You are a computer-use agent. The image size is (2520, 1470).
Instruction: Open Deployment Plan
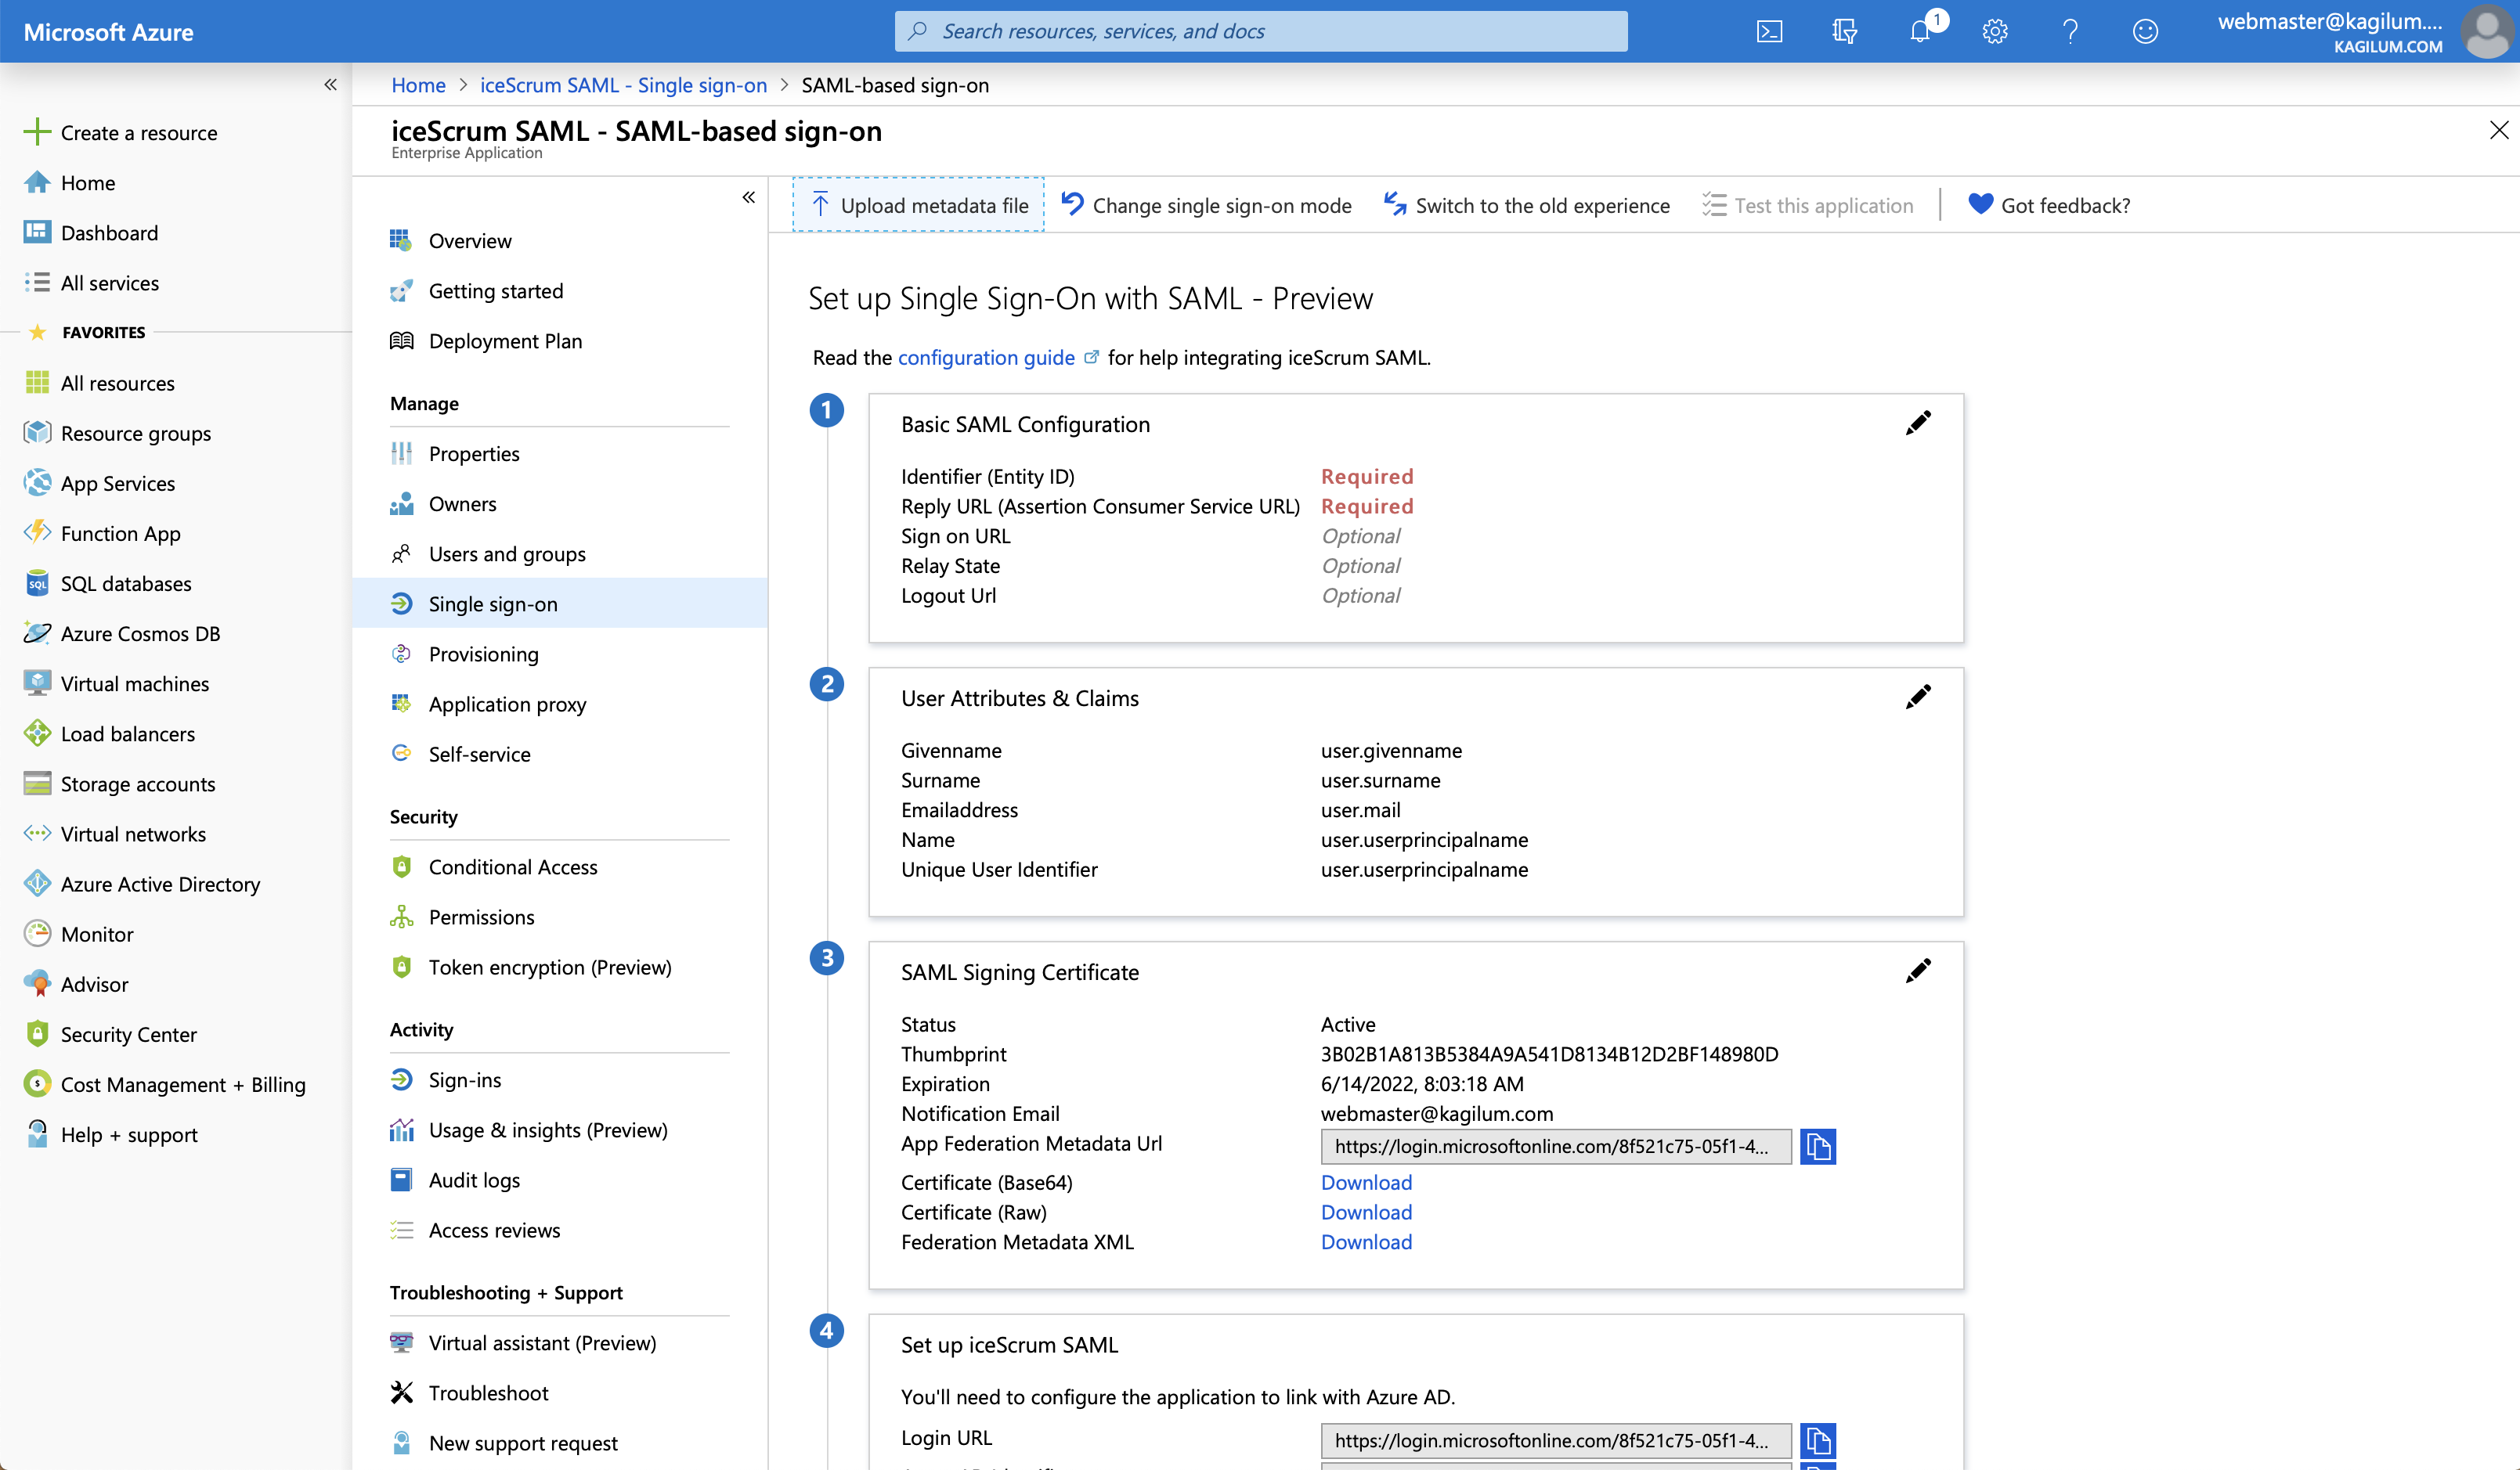point(486,340)
